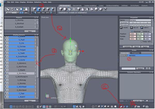Open the Selection menu
The width and height of the screenshot is (155, 109).
38,2
